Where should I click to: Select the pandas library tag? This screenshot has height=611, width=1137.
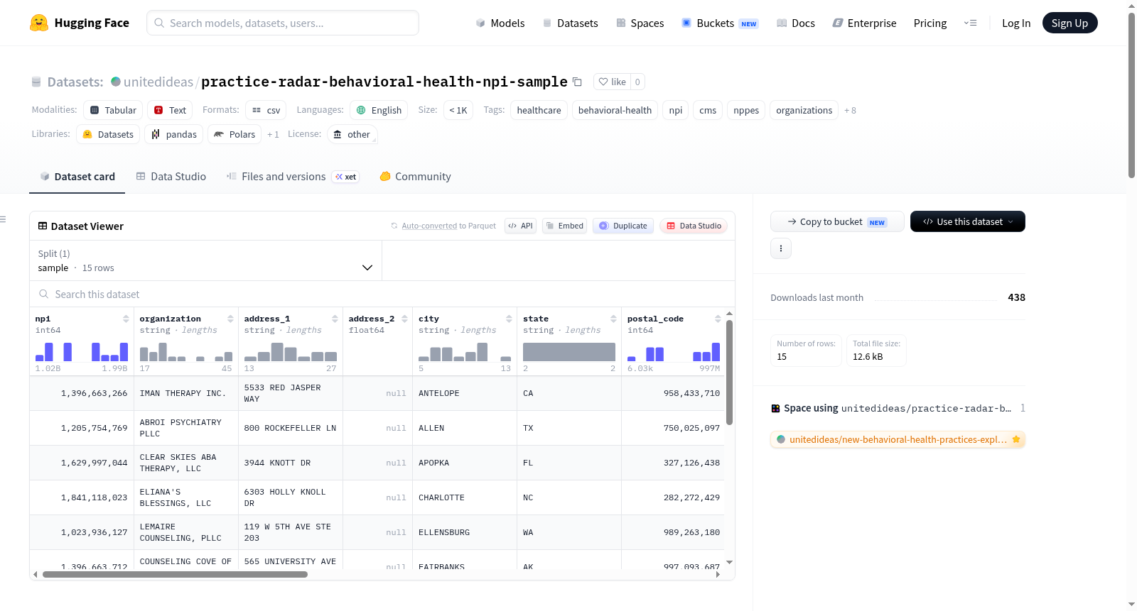[x=173, y=134]
